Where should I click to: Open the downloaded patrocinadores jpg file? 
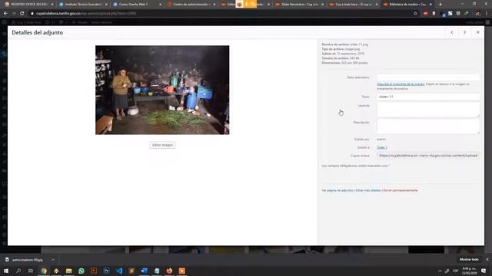point(27,260)
